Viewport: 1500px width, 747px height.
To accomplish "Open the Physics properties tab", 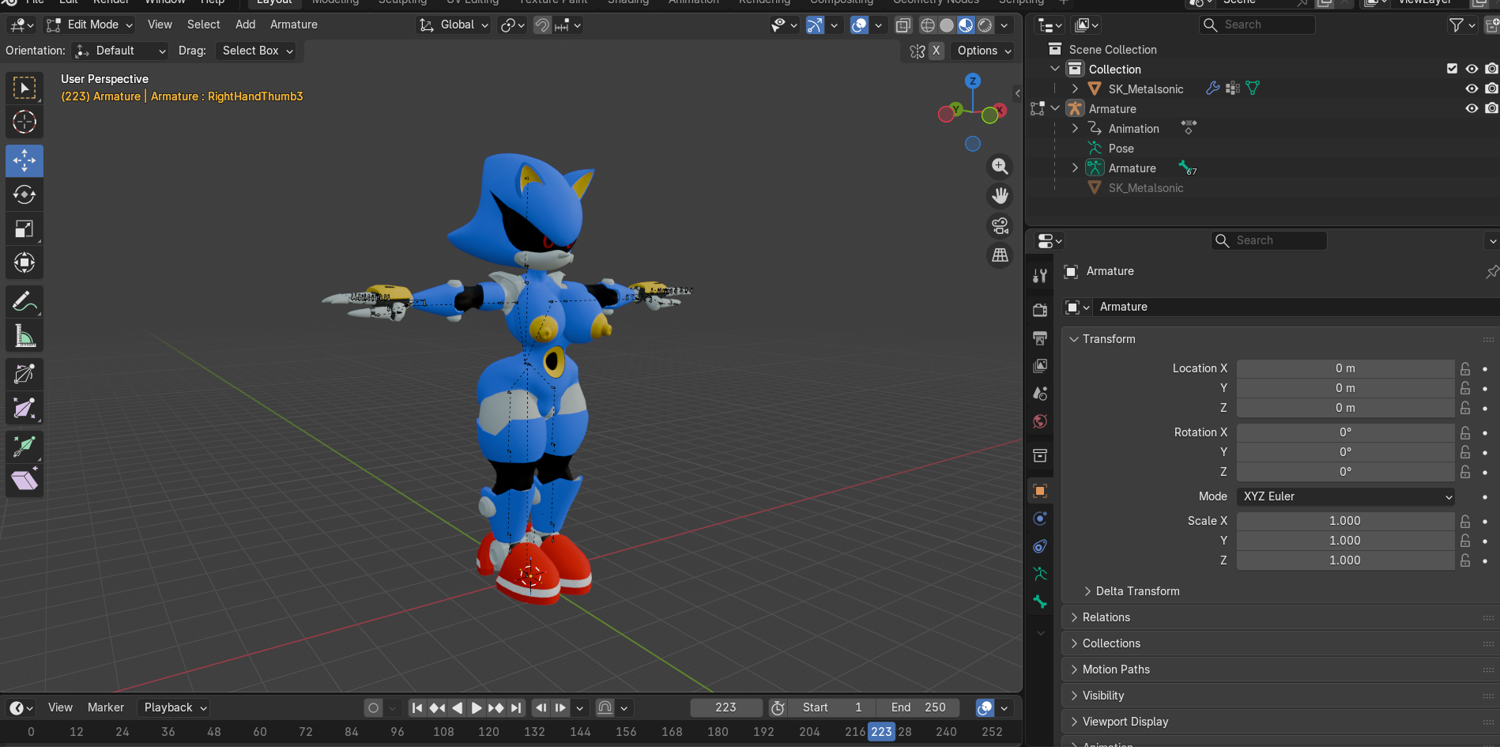I will tap(1040, 519).
